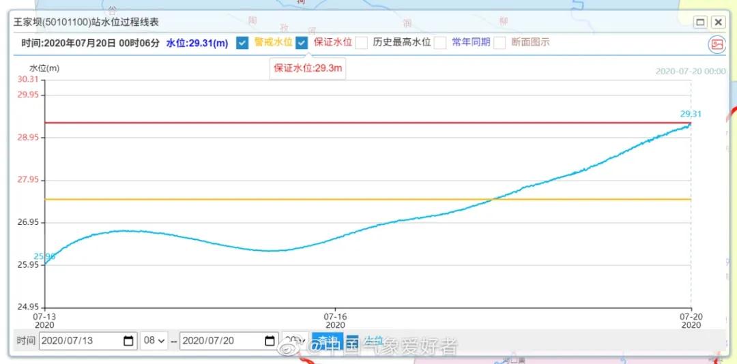Click the 25.96 starting data label
This screenshot has height=364, width=737.
(44, 256)
